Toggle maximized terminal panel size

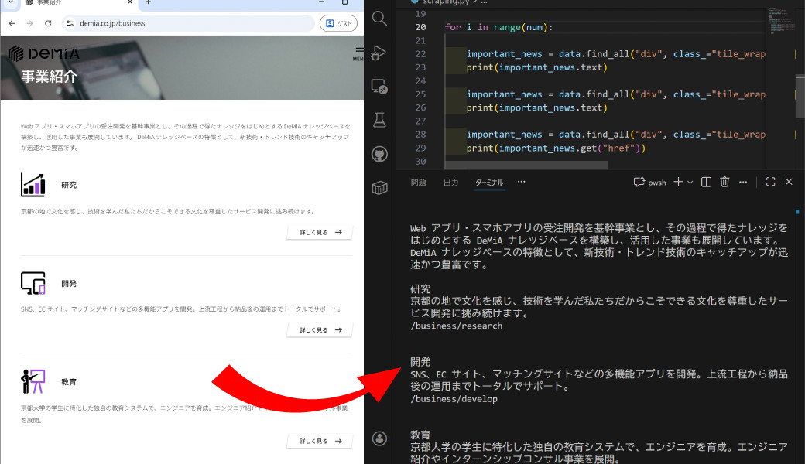[x=770, y=182]
